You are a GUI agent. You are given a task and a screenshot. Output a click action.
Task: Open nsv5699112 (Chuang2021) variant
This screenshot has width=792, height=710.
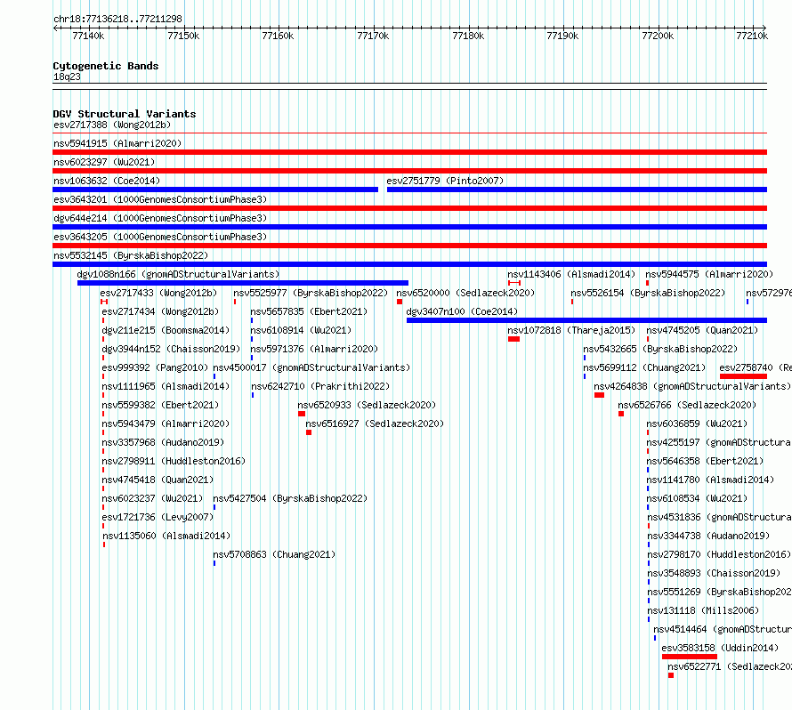644,367
